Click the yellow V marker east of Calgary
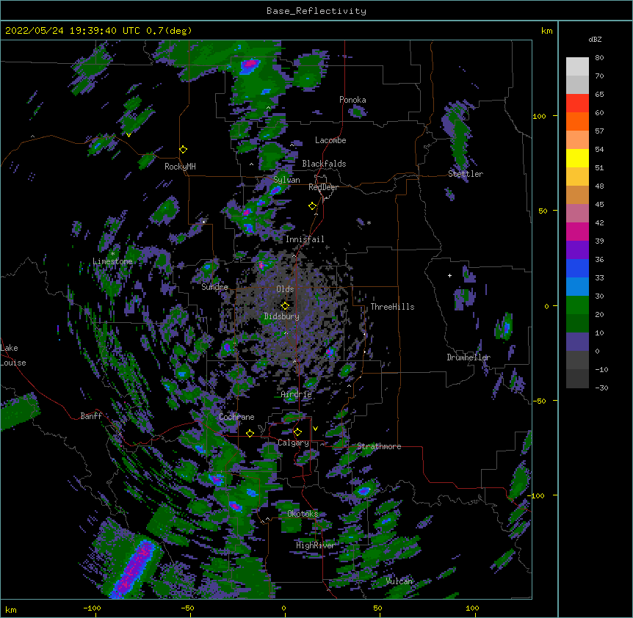 tap(315, 429)
